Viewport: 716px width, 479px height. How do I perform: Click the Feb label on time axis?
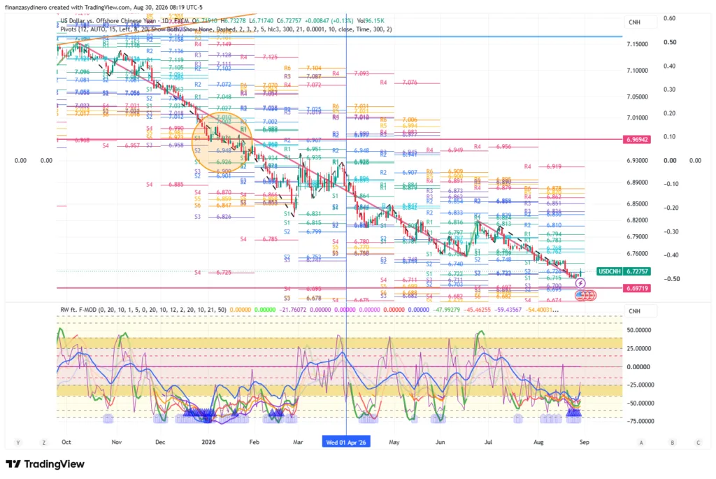[255, 442]
